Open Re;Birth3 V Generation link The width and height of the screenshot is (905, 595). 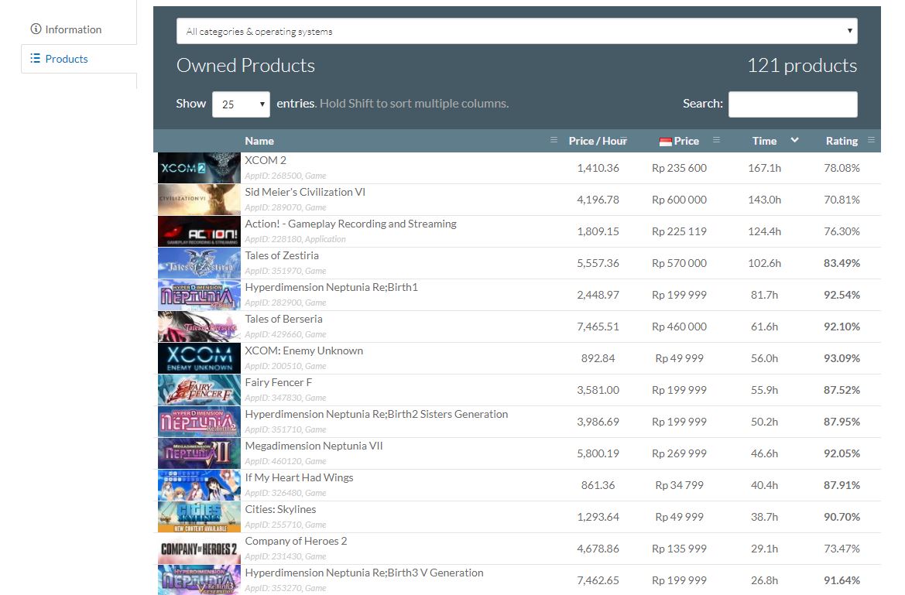click(364, 573)
